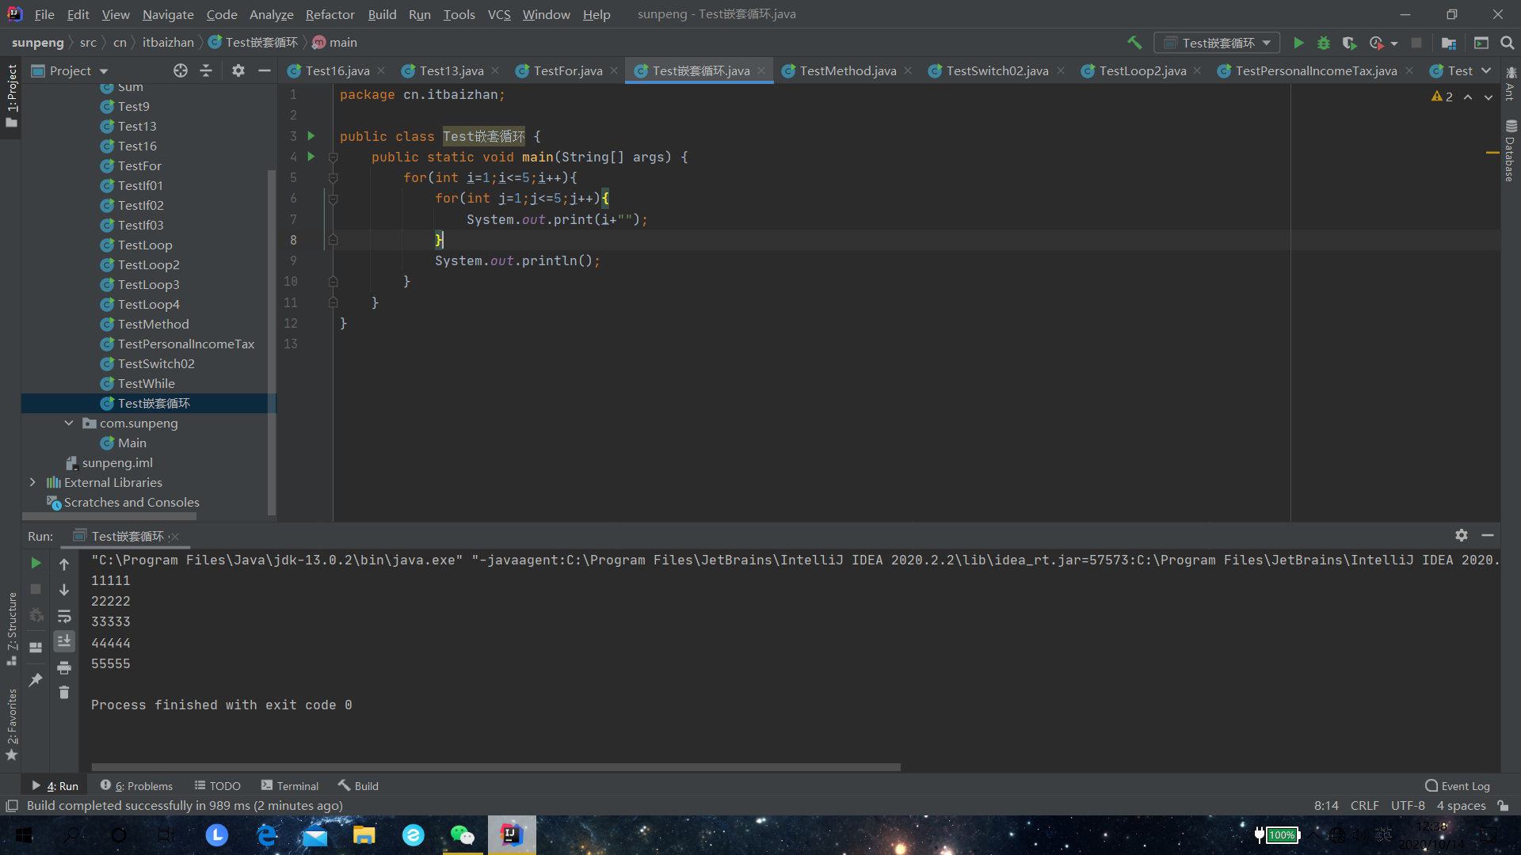Click the Build Project hammer icon

pos(1134,43)
